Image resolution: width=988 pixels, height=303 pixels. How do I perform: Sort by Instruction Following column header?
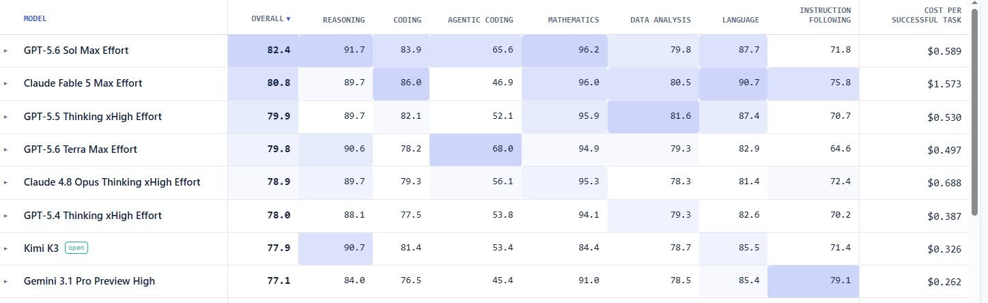pos(825,15)
